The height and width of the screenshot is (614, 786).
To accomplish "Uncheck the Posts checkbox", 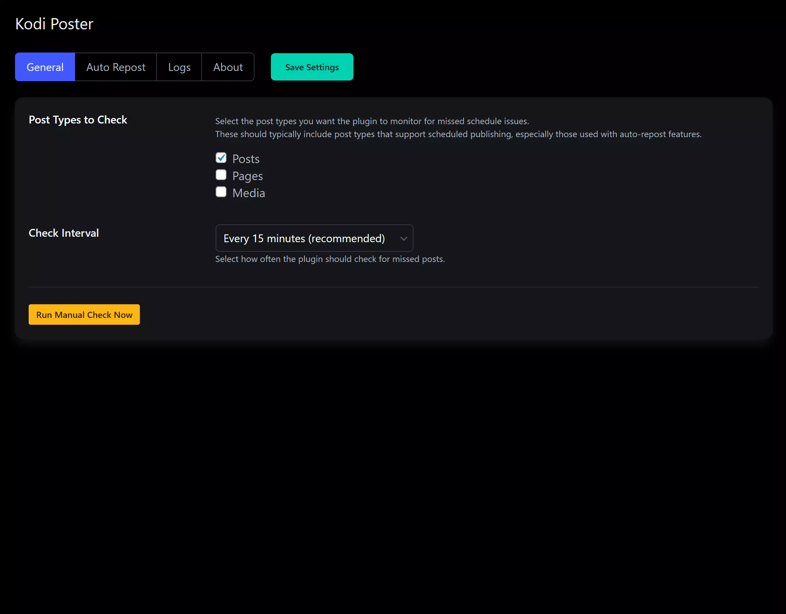I will [221, 158].
